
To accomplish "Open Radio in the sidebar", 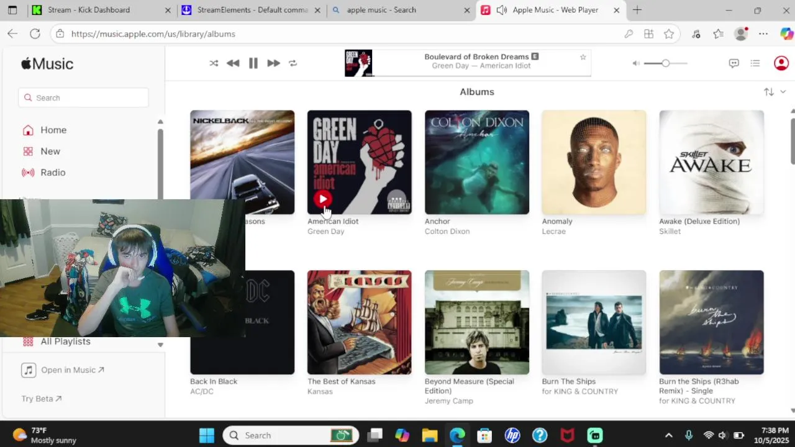I will click(x=53, y=173).
